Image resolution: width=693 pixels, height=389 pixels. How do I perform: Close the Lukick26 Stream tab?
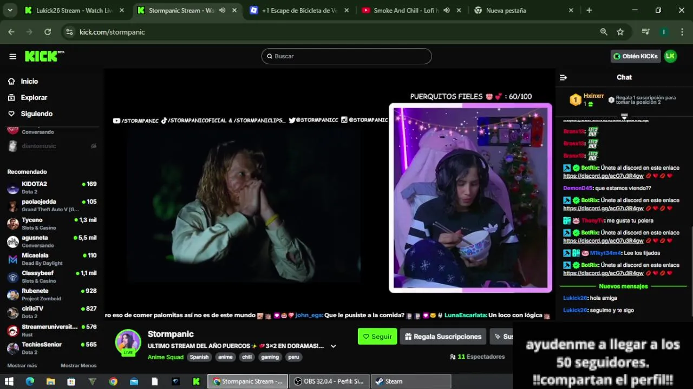click(122, 10)
